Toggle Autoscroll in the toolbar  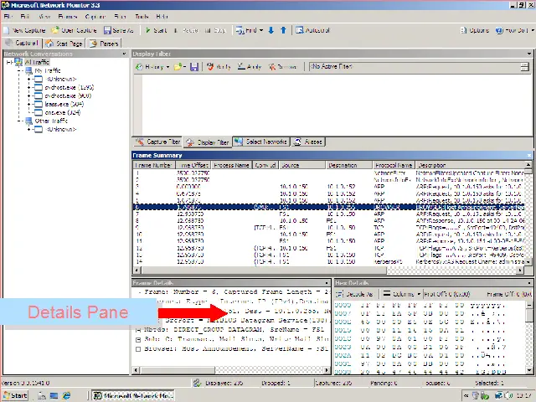[312, 30]
